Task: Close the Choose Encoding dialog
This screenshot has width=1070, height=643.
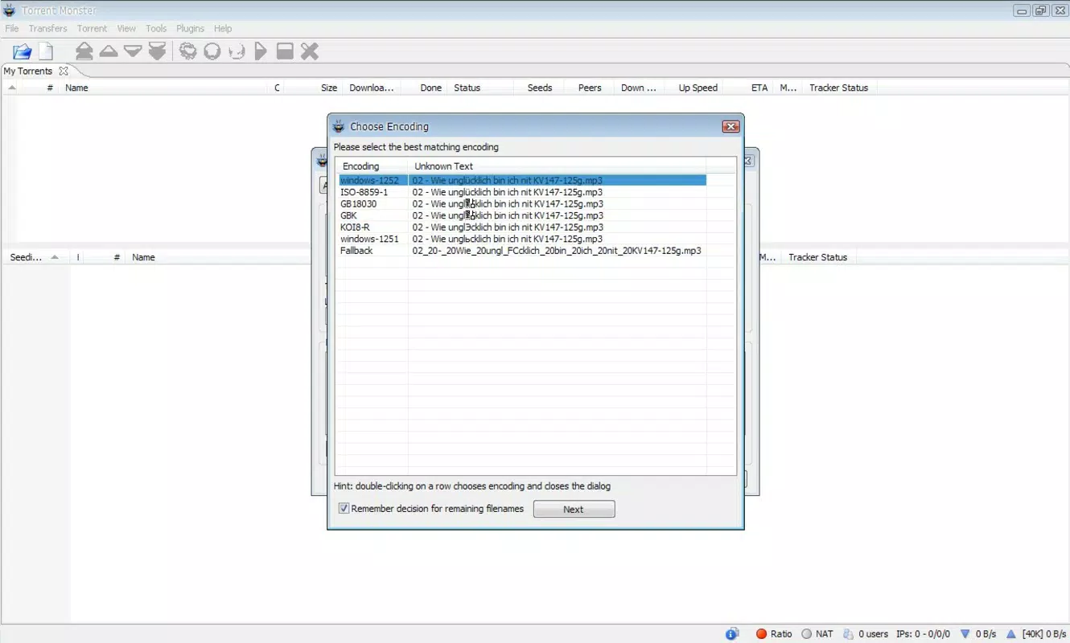Action: 730,126
